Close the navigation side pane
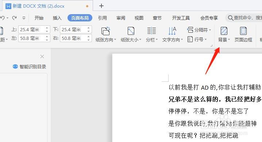 [42, 57]
